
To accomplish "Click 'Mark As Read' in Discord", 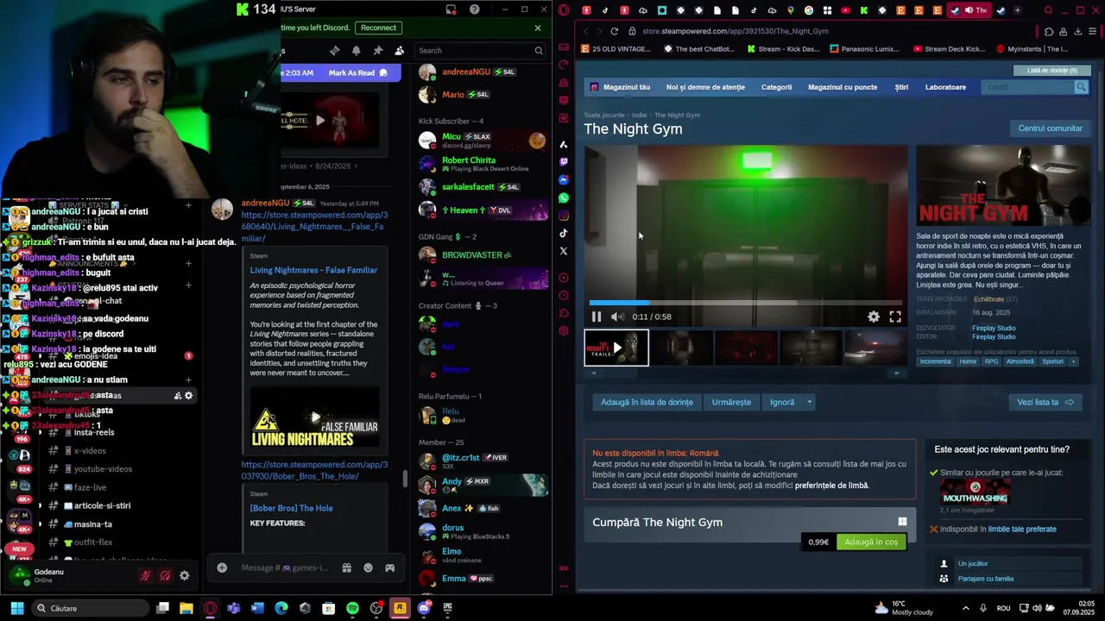I will [357, 72].
